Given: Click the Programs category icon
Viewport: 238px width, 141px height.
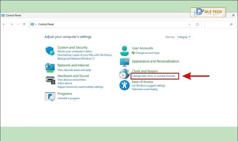Looking at the screenshot, I should pos(50,96).
